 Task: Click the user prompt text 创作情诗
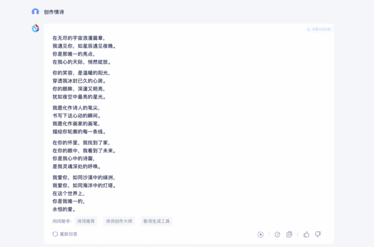pyautogui.click(x=54, y=12)
